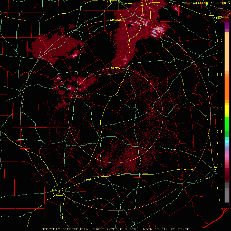Click the 4.2 scale value

(219, 109)
